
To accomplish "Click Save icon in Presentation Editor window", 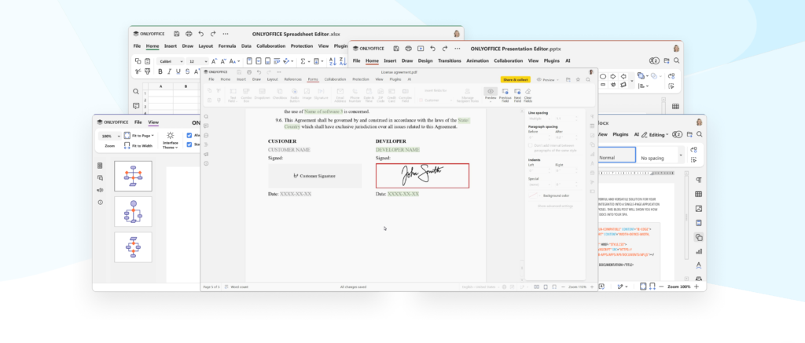I will (x=396, y=48).
